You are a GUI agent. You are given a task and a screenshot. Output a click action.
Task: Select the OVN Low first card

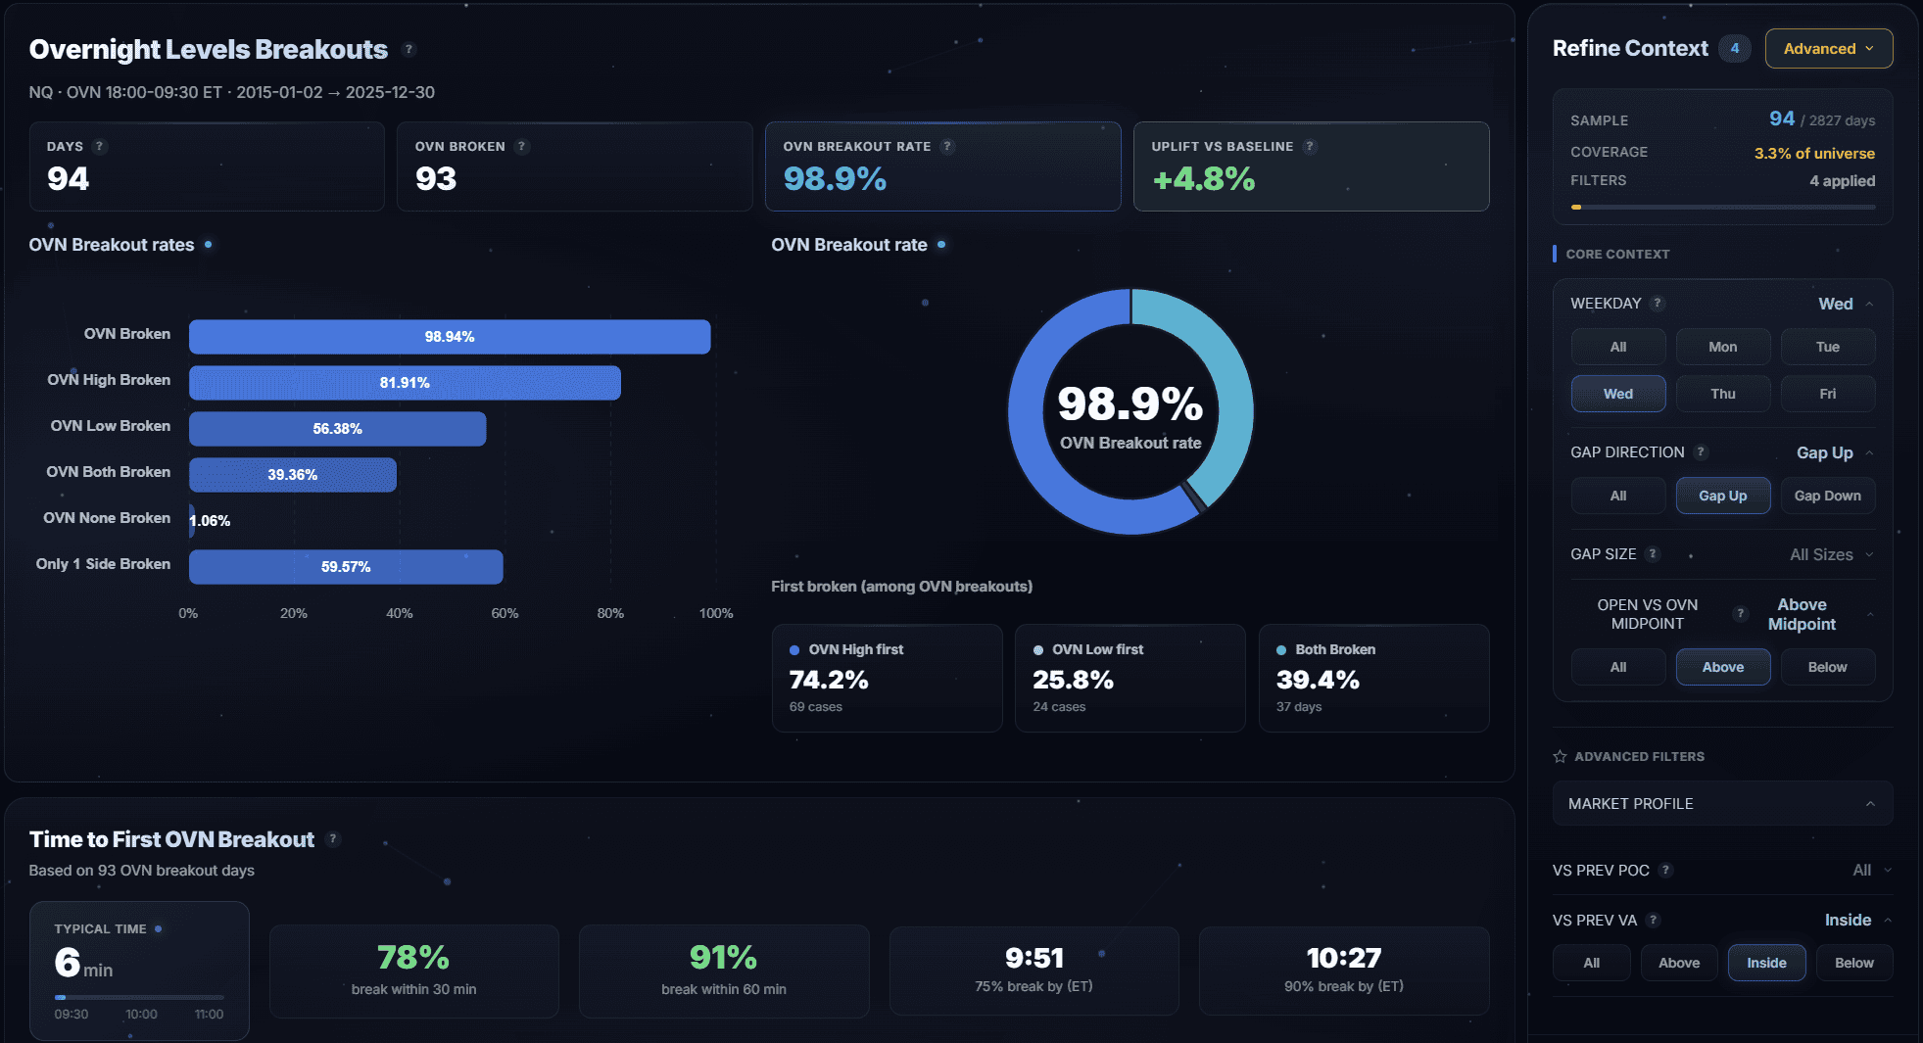pyautogui.click(x=1130, y=678)
